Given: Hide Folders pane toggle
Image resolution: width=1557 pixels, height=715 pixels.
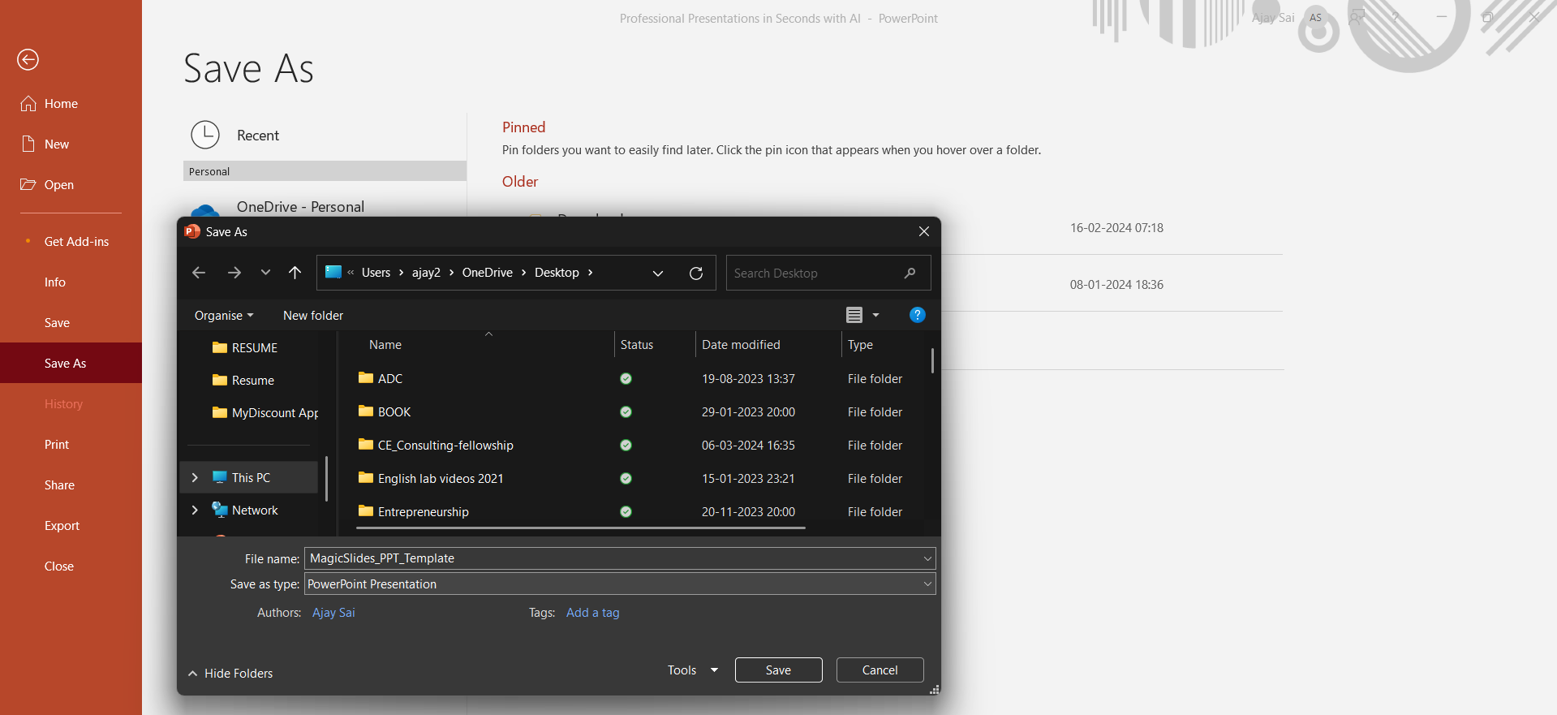Looking at the screenshot, I should (x=230, y=673).
